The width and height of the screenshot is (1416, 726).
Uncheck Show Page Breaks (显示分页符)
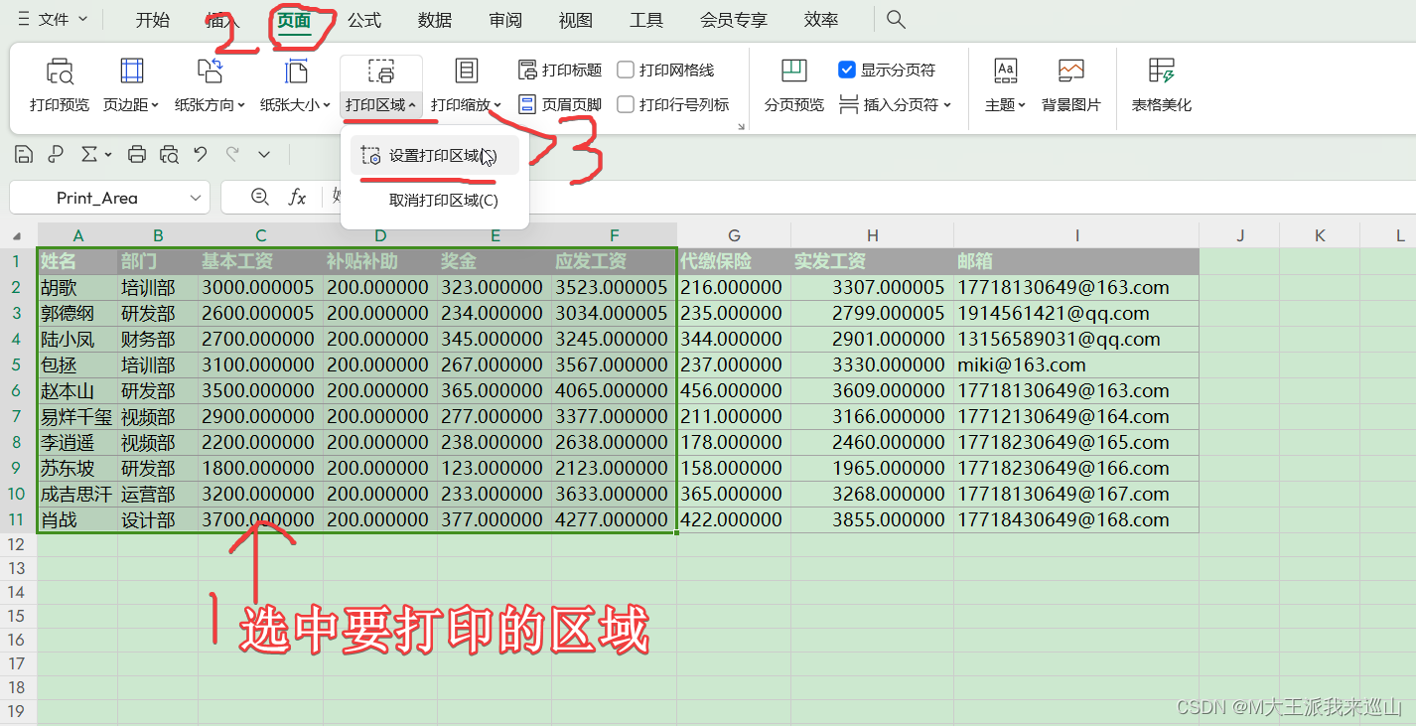(x=847, y=70)
